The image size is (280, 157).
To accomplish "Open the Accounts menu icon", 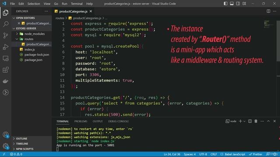I will point(6,135).
